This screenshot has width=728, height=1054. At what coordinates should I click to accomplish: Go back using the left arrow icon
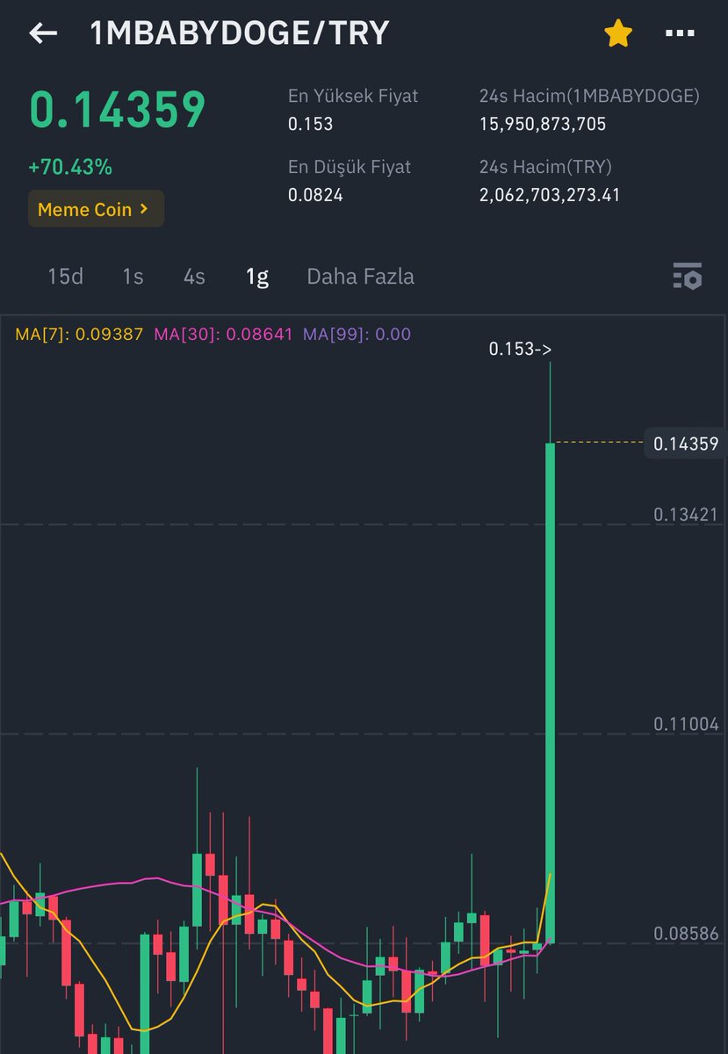point(43,33)
